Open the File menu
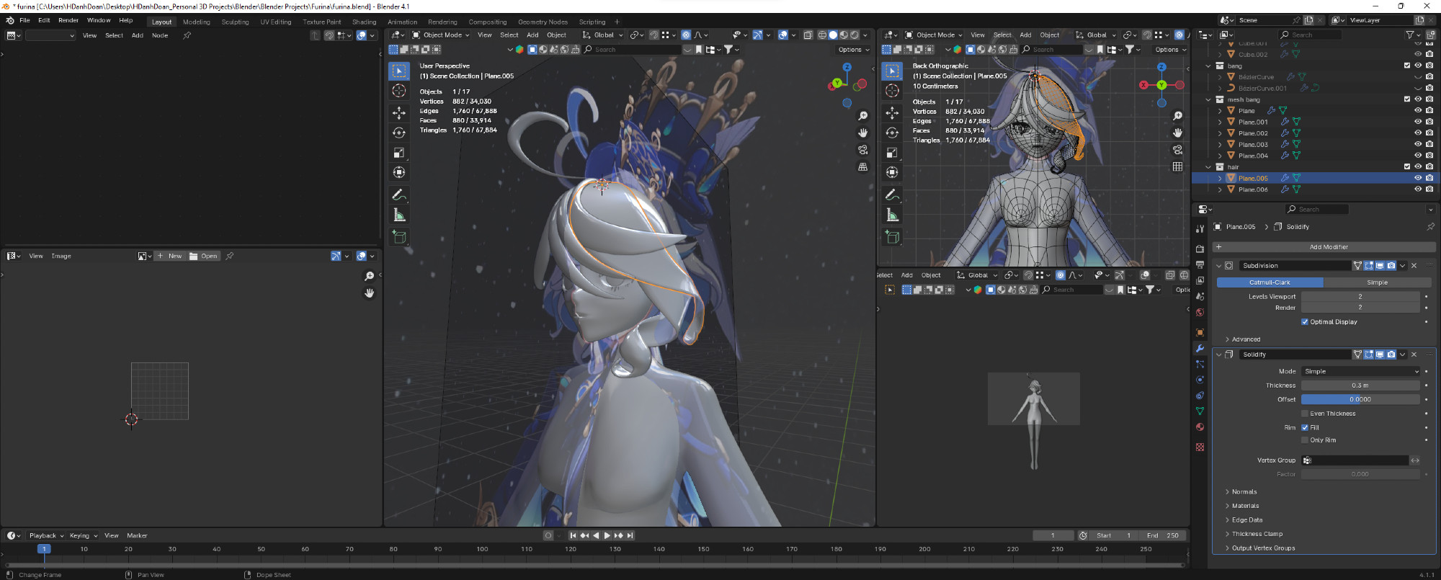The image size is (1441, 580). (x=24, y=20)
